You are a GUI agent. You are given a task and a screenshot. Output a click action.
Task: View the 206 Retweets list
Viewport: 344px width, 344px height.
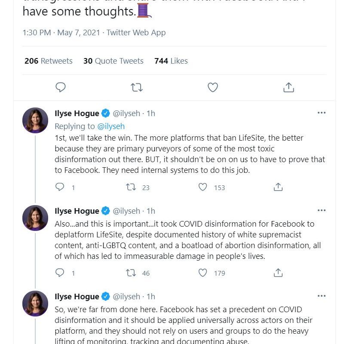click(48, 61)
